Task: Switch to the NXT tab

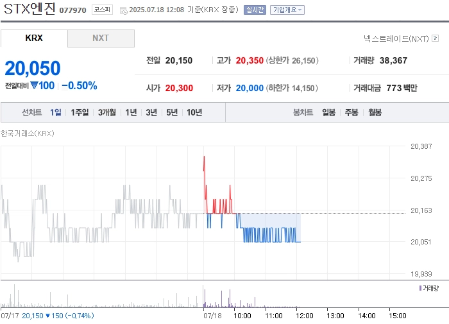Action: tap(101, 38)
